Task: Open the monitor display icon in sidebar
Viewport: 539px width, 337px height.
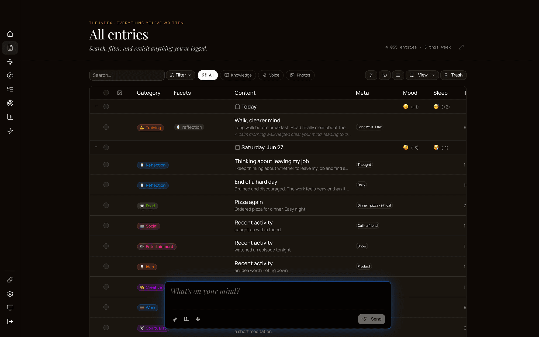Action: click(10, 308)
